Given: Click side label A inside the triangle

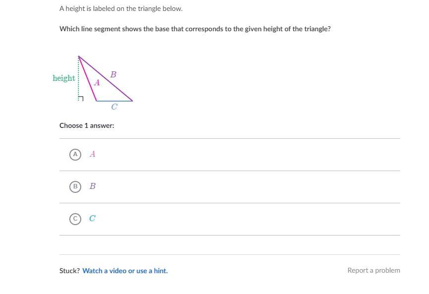Looking at the screenshot, I should point(97,83).
